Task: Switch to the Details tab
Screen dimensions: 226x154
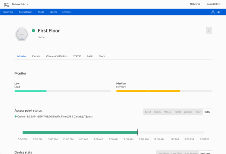Action: [x=36, y=56]
